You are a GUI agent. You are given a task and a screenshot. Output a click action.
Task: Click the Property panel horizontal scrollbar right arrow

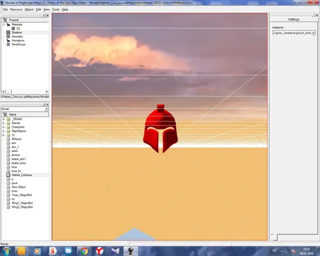click(x=47, y=91)
